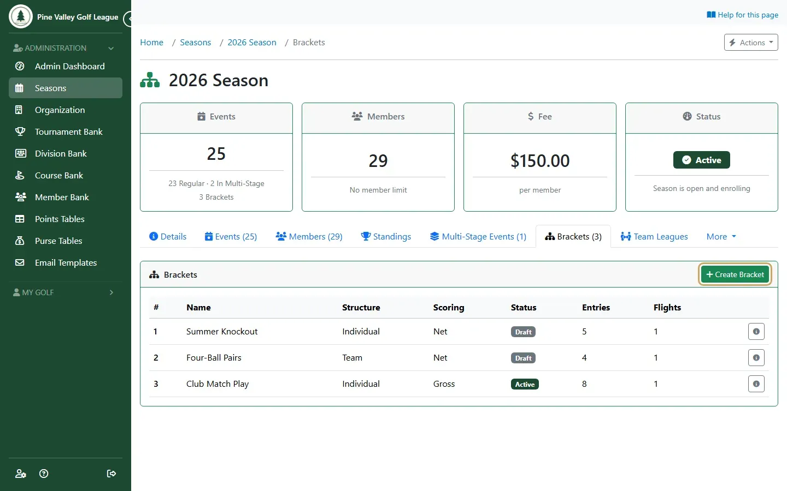Image resolution: width=787 pixels, height=491 pixels.
Task: Open the Actions dropdown
Action: 751,43
